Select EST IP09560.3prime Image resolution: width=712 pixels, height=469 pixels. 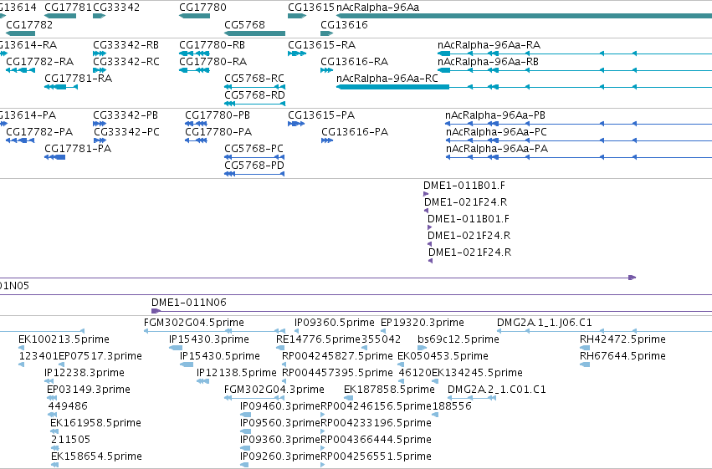[x=280, y=423]
